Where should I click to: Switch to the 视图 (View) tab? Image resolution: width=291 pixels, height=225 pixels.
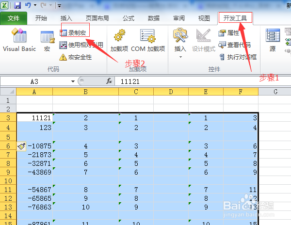tap(204, 18)
